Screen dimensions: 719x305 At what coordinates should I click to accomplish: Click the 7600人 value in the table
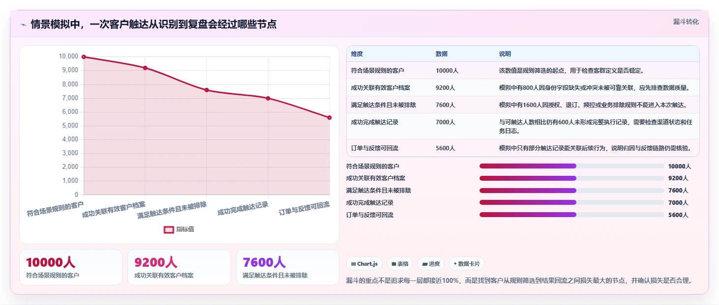(x=446, y=105)
